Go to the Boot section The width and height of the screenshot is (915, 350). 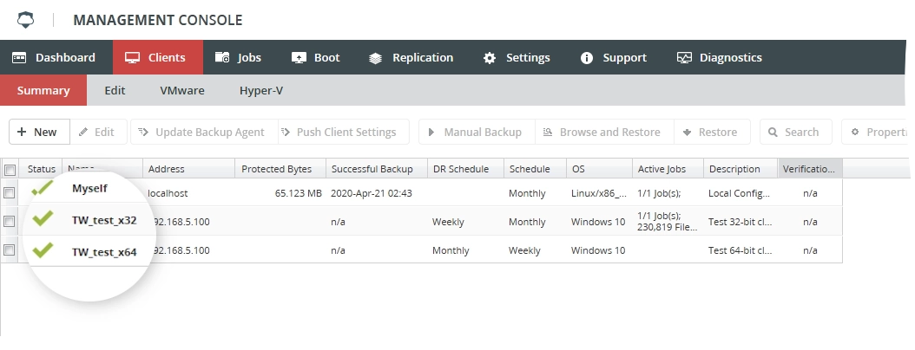(316, 58)
